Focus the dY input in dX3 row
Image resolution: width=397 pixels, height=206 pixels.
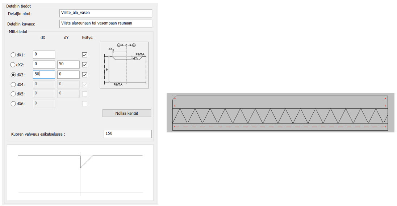[68, 75]
